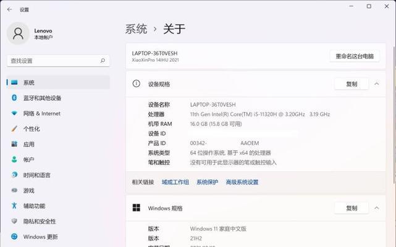Open 网络 & Internet settings
This screenshot has width=396, height=247.
tap(58, 114)
